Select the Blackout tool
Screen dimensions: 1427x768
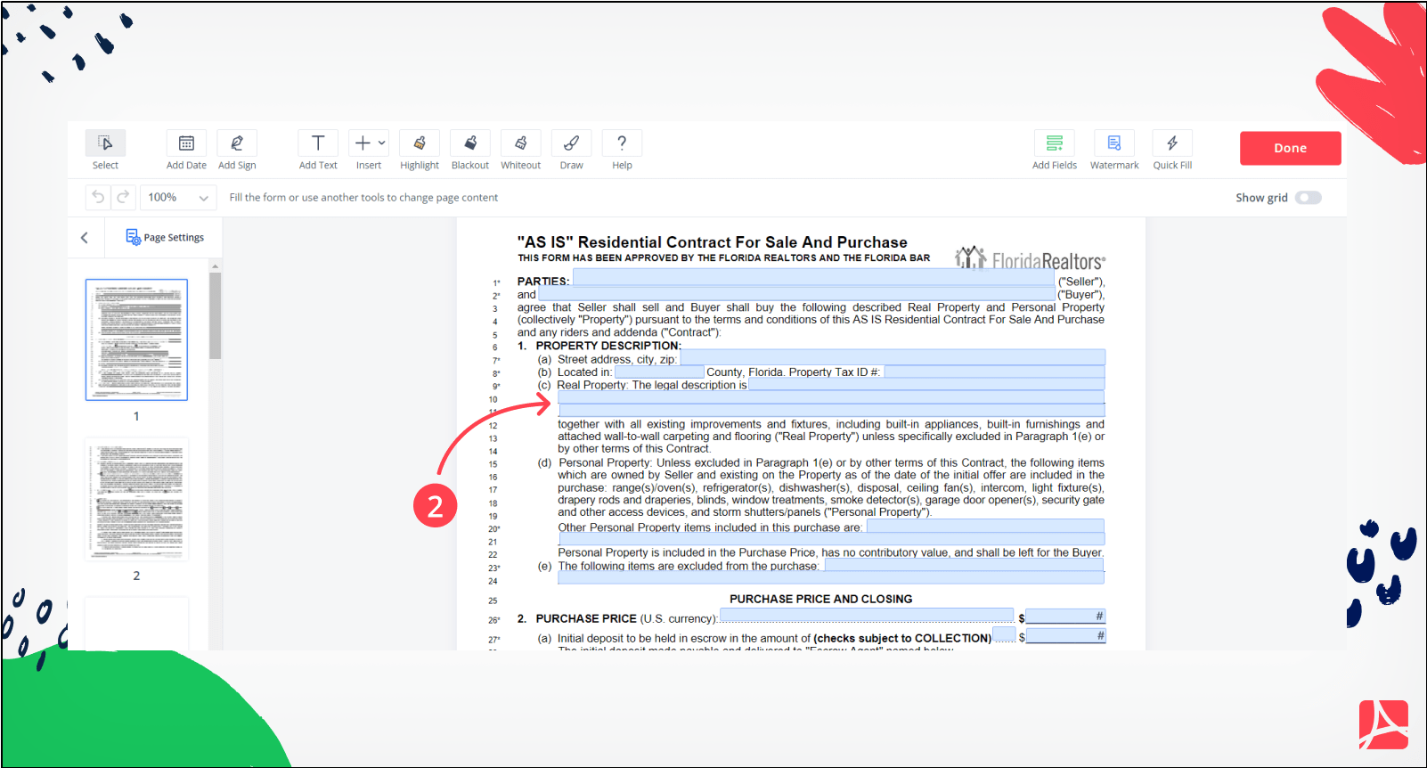click(x=470, y=143)
